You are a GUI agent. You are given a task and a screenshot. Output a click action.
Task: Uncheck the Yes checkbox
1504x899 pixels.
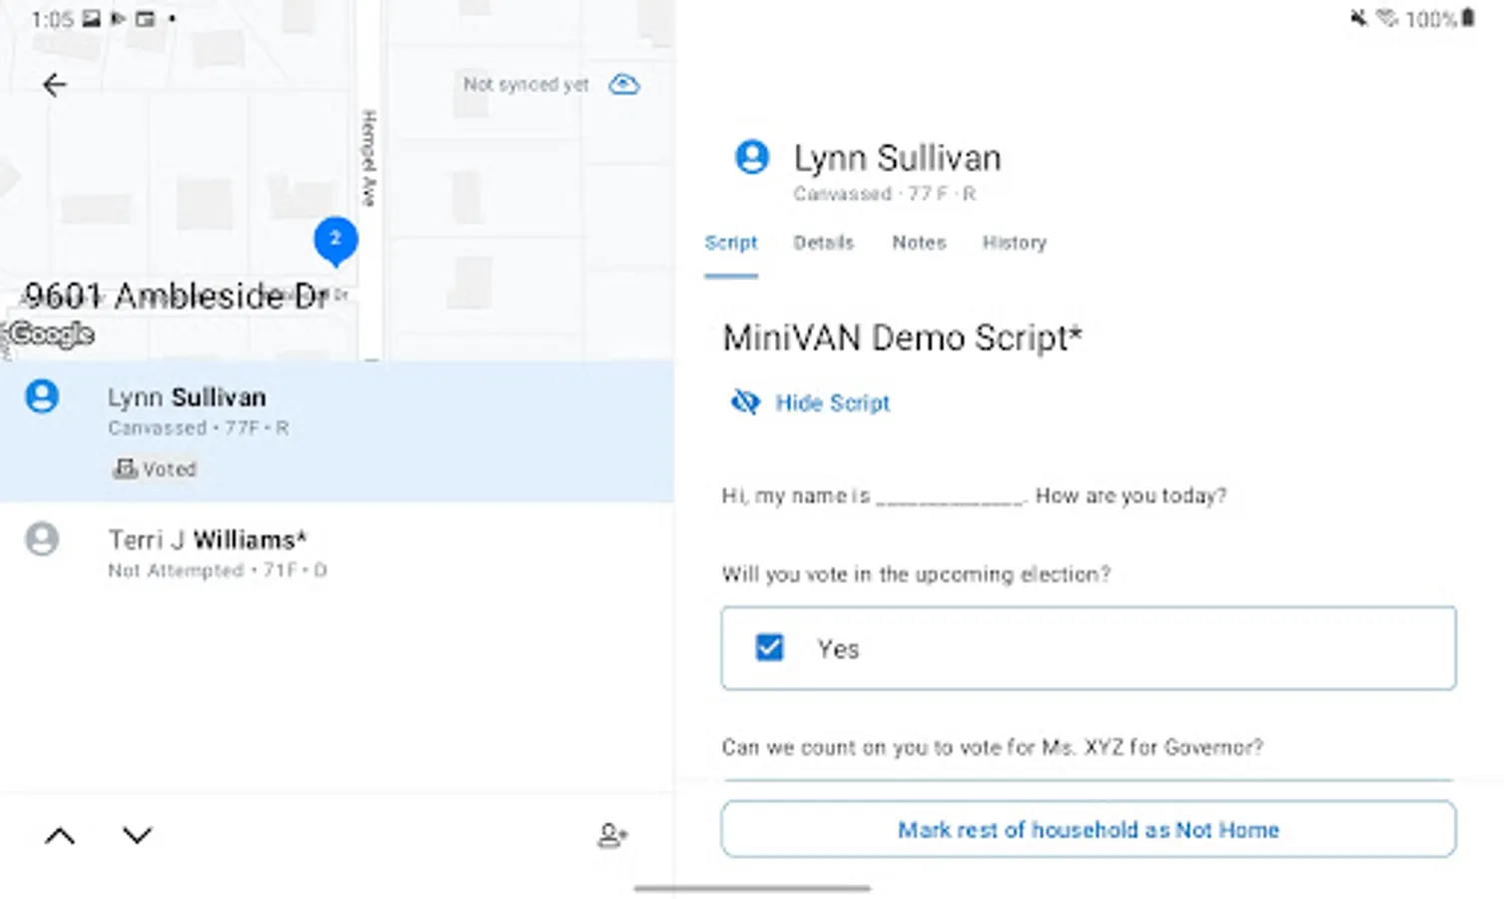[x=769, y=647]
